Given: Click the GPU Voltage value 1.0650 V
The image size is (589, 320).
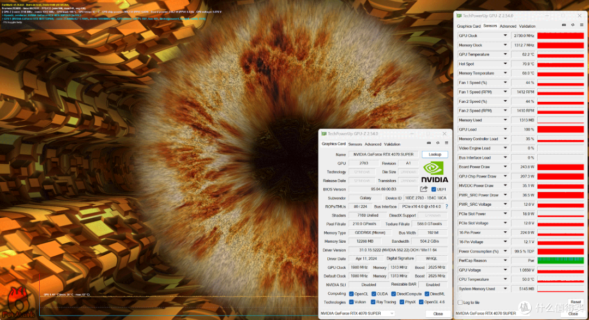Looking at the screenshot, I should [523, 270].
